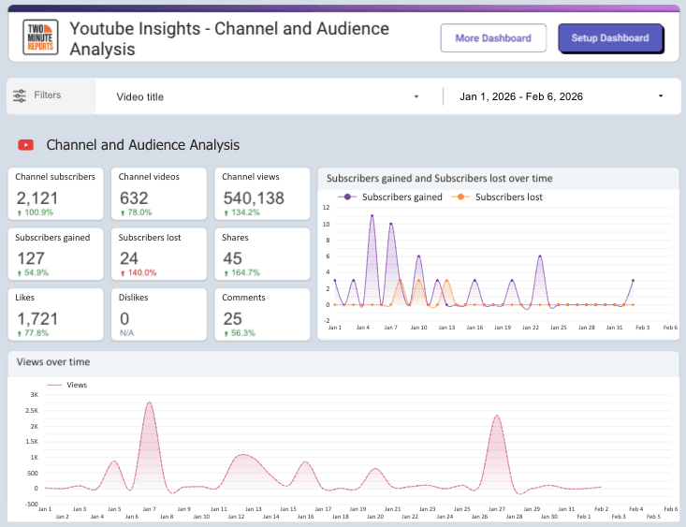
Task: Click the Youtube Insights dashboard title
Action: coord(229,38)
